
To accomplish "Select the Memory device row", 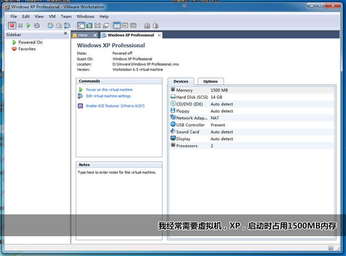I will click(252, 90).
